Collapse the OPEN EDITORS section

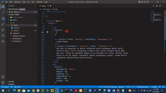point(7,9)
